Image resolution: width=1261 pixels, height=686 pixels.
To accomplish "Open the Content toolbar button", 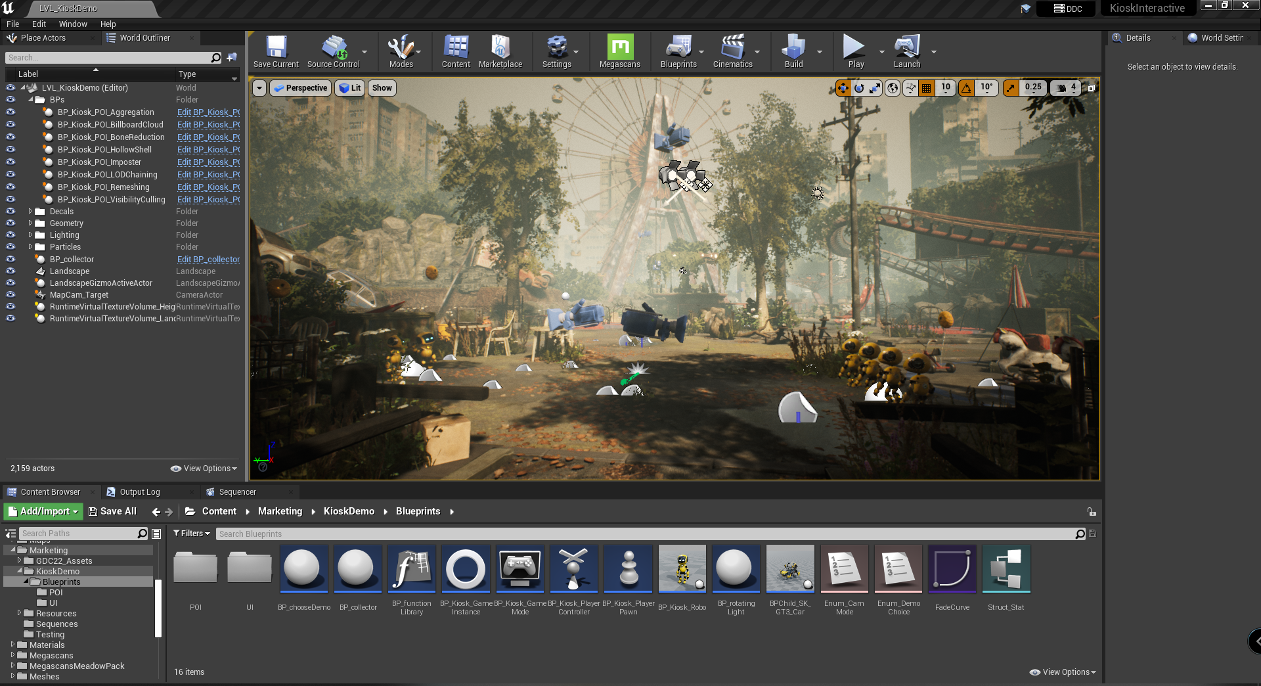I will point(456,51).
